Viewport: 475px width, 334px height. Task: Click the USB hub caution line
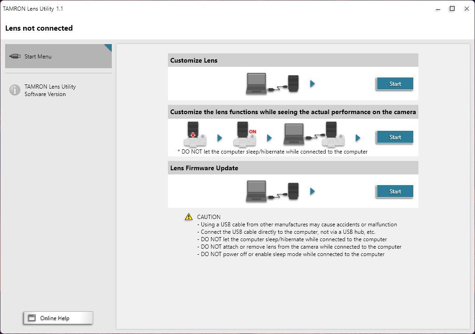tap(286, 232)
